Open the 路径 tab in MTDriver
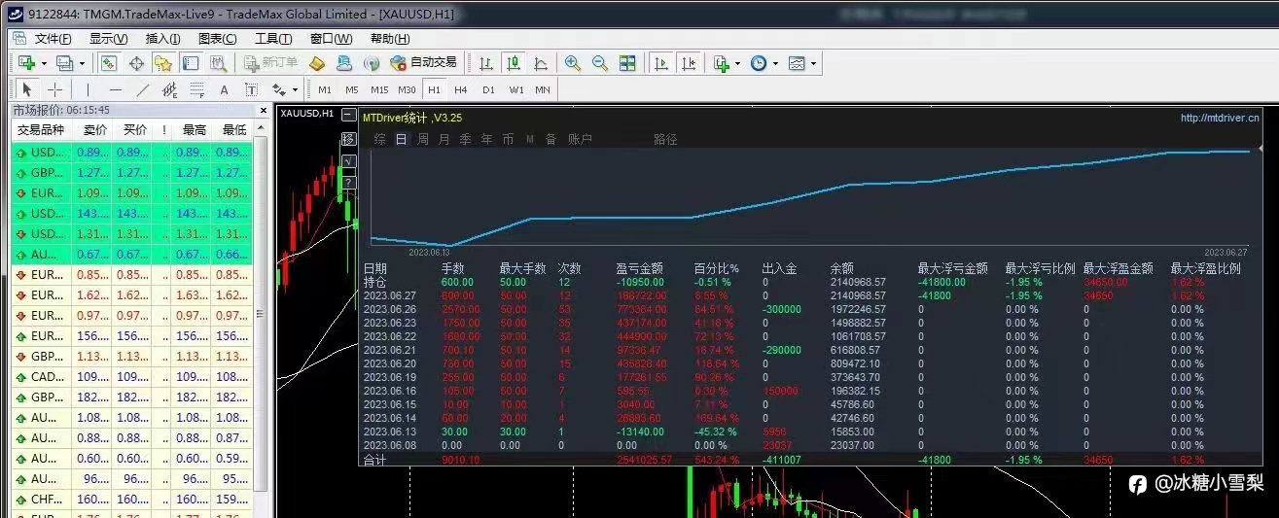Screen dimensions: 1279x518 point(665,139)
